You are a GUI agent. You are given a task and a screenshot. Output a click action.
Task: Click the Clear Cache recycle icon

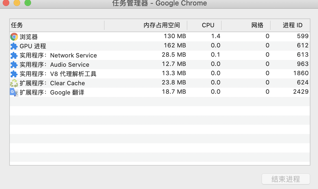tap(14, 83)
